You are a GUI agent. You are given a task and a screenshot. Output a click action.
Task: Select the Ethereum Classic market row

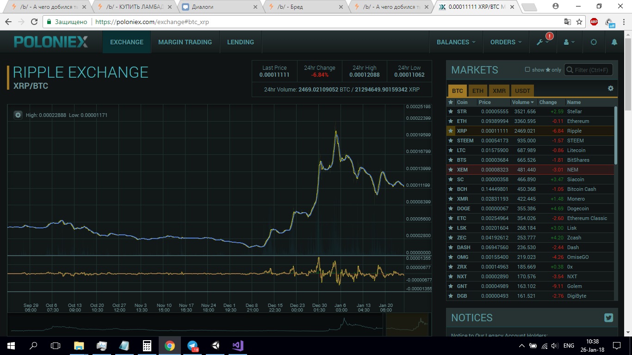click(x=531, y=218)
